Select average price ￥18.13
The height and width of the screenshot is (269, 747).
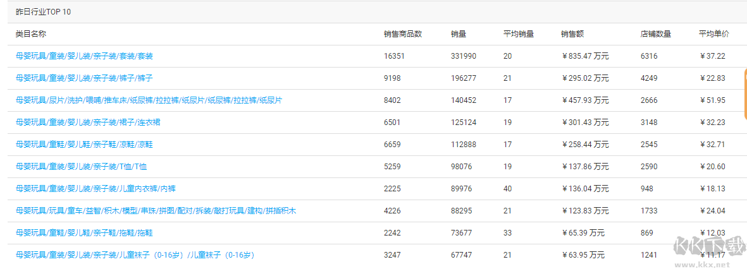click(712, 189)
